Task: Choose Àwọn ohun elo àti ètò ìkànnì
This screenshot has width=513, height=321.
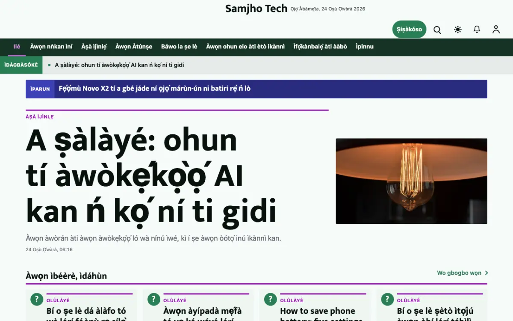Action: coord(245,47)
